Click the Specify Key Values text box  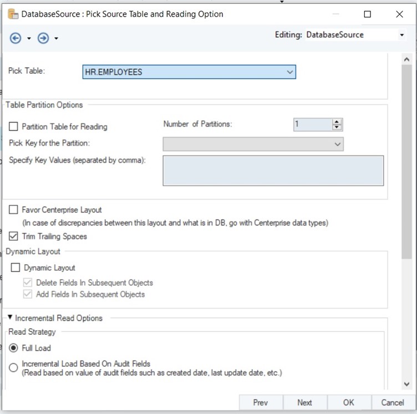[x=273, y=170]
